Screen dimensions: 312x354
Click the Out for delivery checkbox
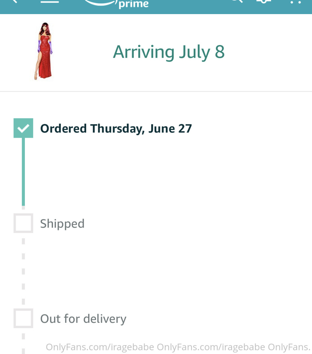[x=23, y=318]
